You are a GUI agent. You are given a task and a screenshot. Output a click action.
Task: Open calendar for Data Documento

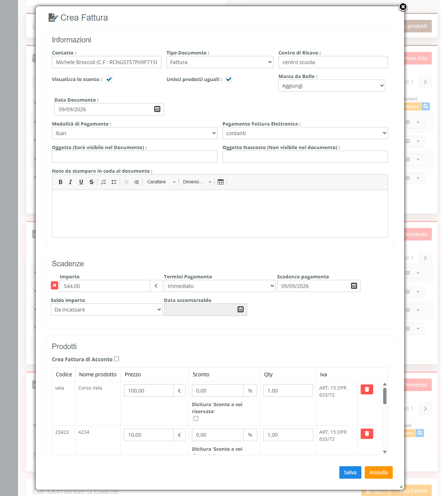click(x=157, y=109)
